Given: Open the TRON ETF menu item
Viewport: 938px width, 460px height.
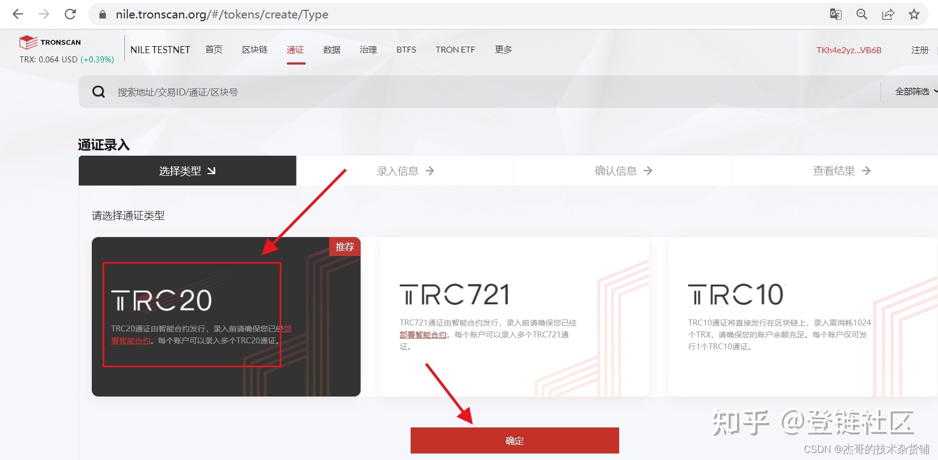Looking at the screenshot, I should (455, 50).
